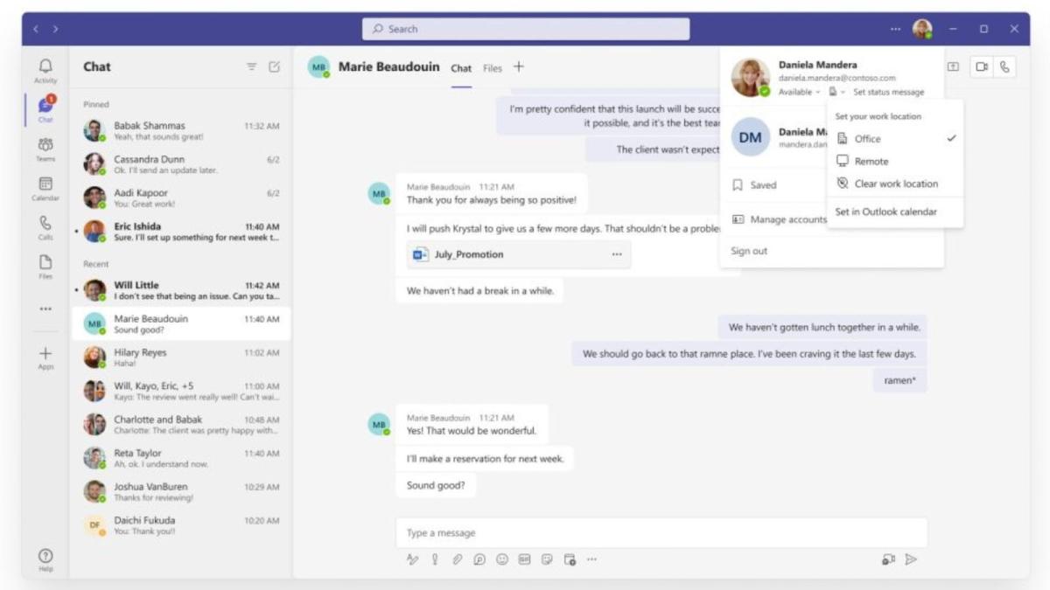Go back with the back arrow
The width and height of the screenshot is (1050, 590).
(37, 29)
